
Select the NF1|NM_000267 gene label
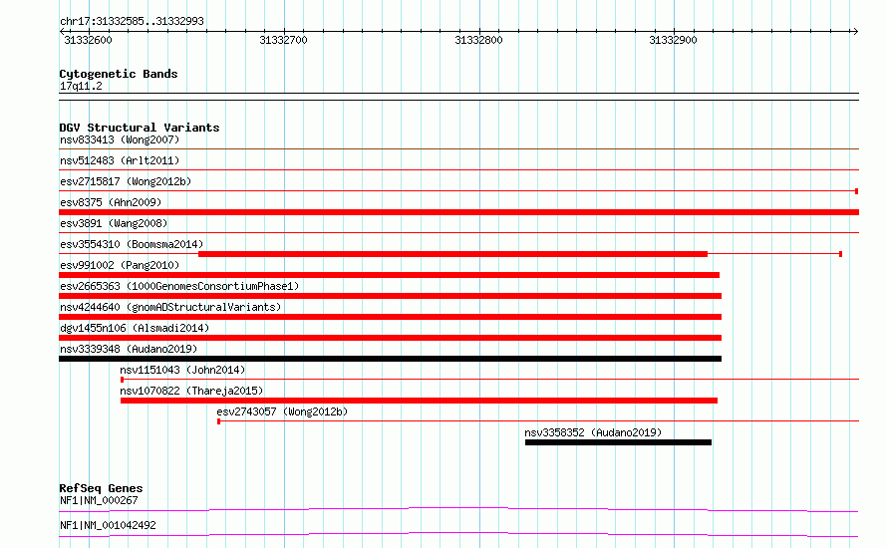click(x=99, y=500)
